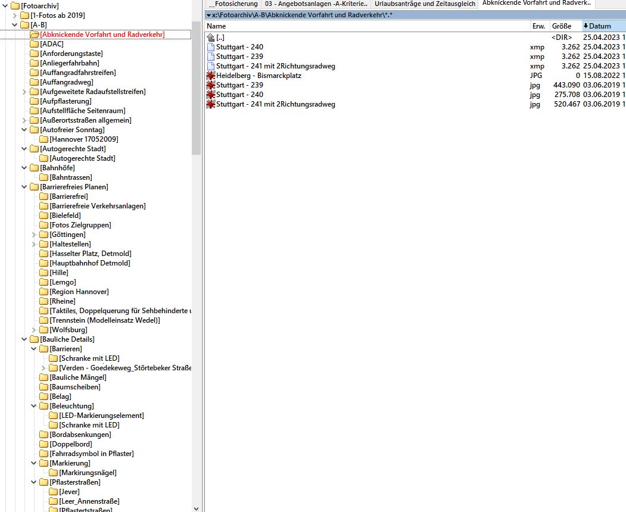
Task: Collapse the Autofreier Sonntag node
Action: pos(24,130)
